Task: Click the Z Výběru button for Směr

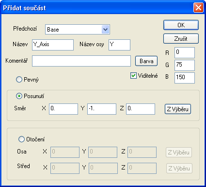Action: pyautogui.click(x=178, y=109)
